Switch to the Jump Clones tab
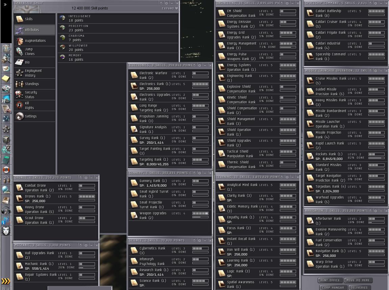Screen dimensions: 389x290 tap(34, 51)
